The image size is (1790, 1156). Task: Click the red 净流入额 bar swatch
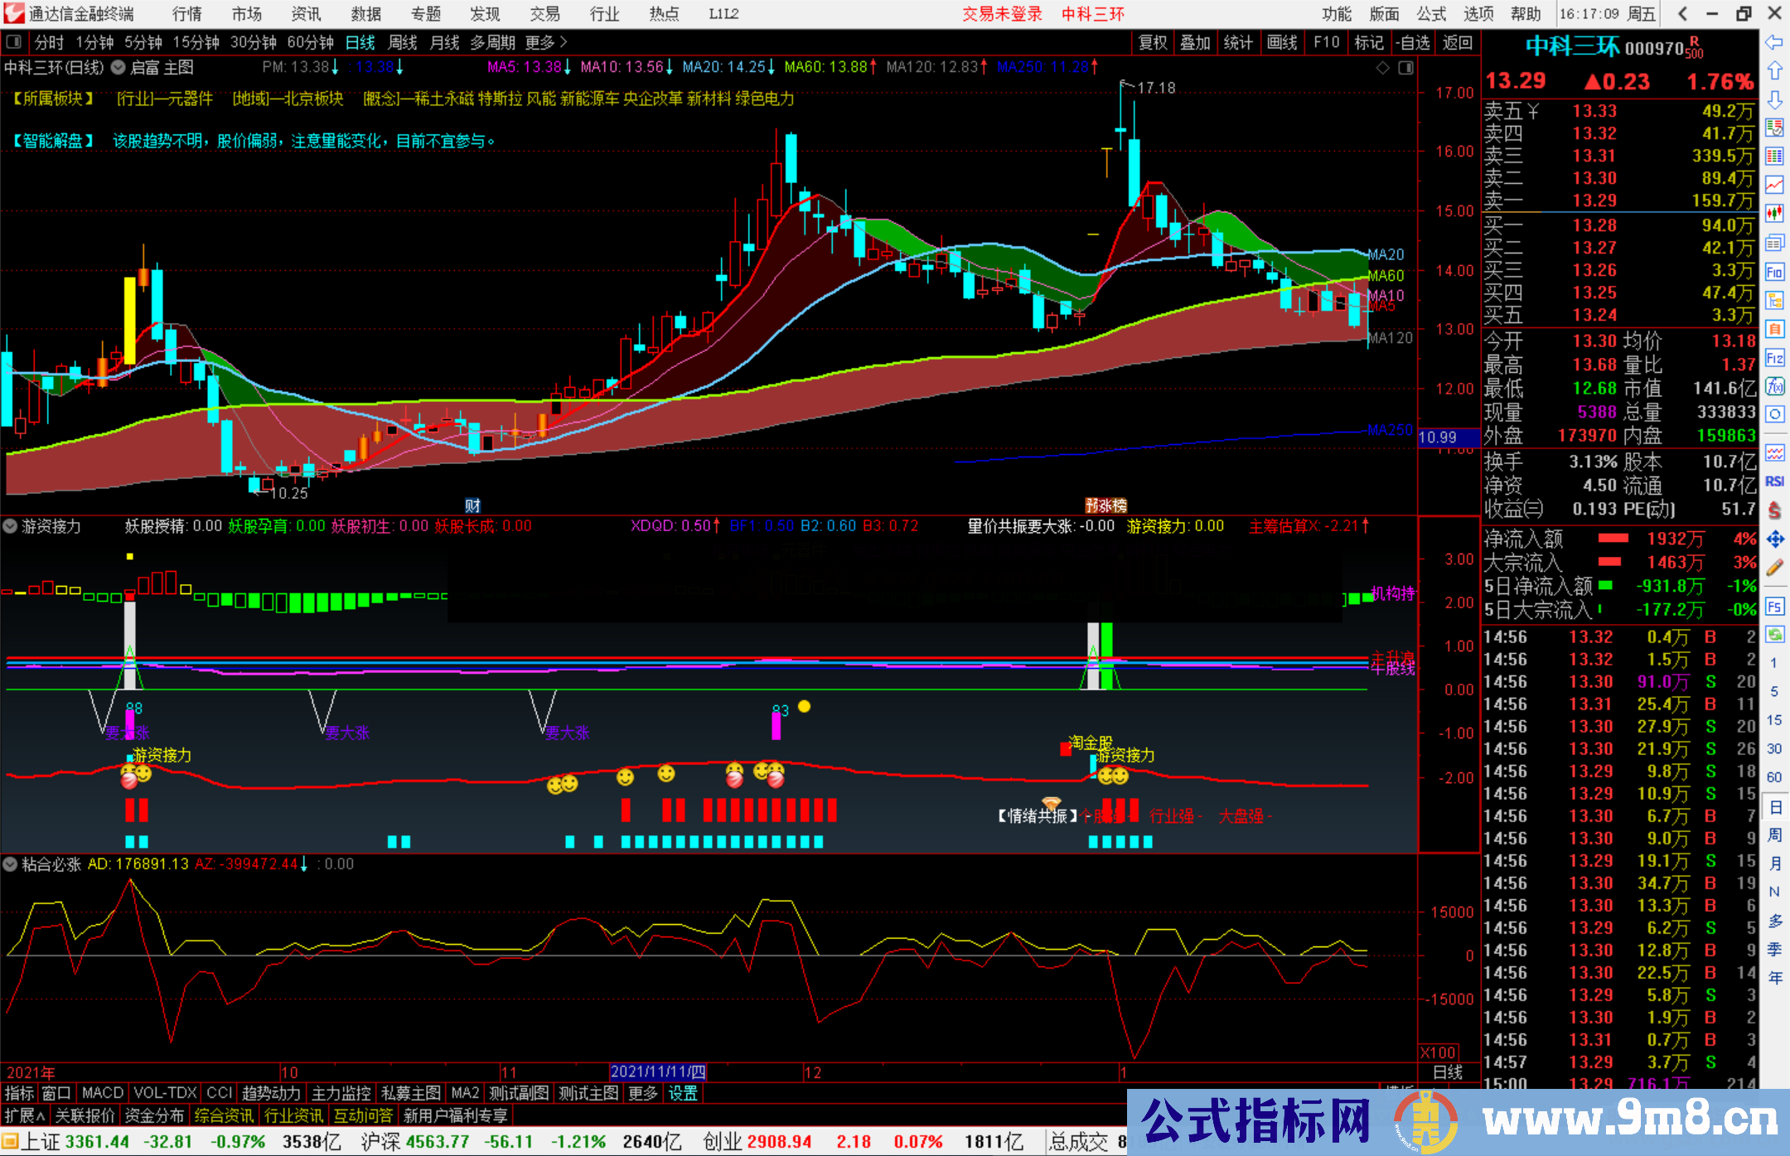coord(1613,539)
